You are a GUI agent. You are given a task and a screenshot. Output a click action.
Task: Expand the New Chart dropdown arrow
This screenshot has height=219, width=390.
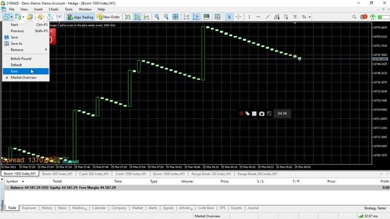tap(23, 17)
